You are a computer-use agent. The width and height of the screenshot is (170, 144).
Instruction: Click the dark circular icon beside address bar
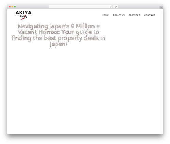pyautogui.click(x=116, y=7)
